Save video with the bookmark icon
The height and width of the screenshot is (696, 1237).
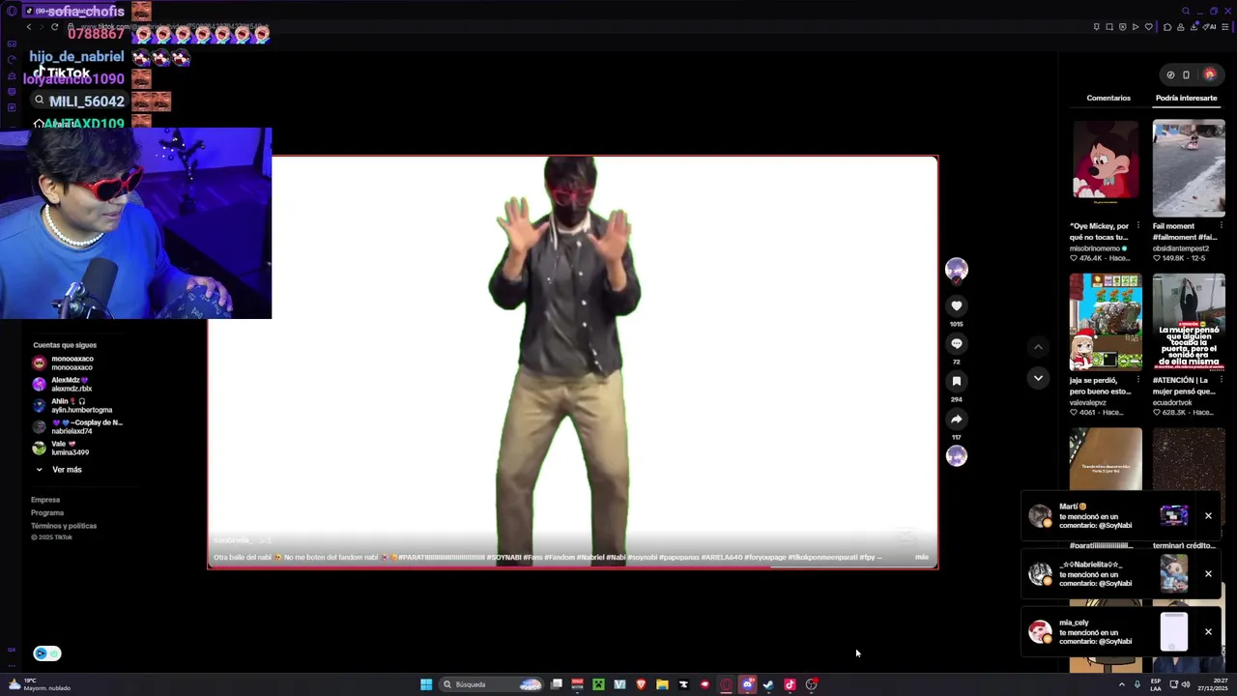coord(957,381)
